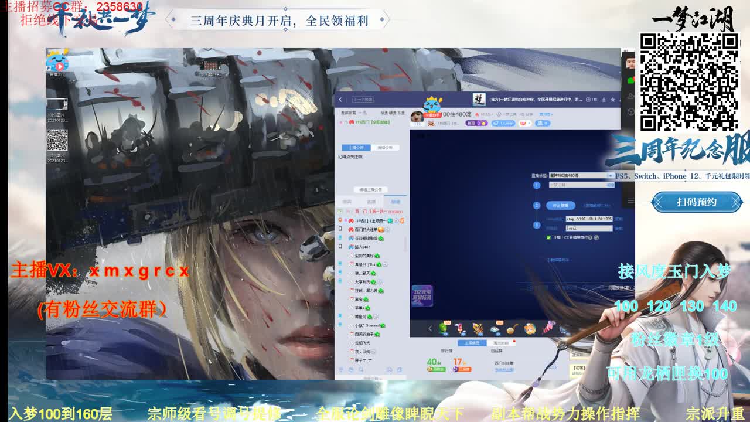
Task: Click the green badge under the 40名 ranking
Action: click(x=437, y=369)
